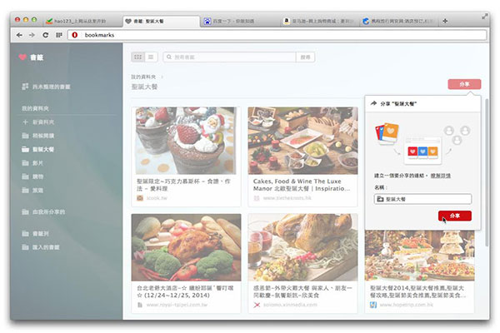
Task: Click the red 分享 button in popup
Action: pyautogui.click(x=454, y=216)
